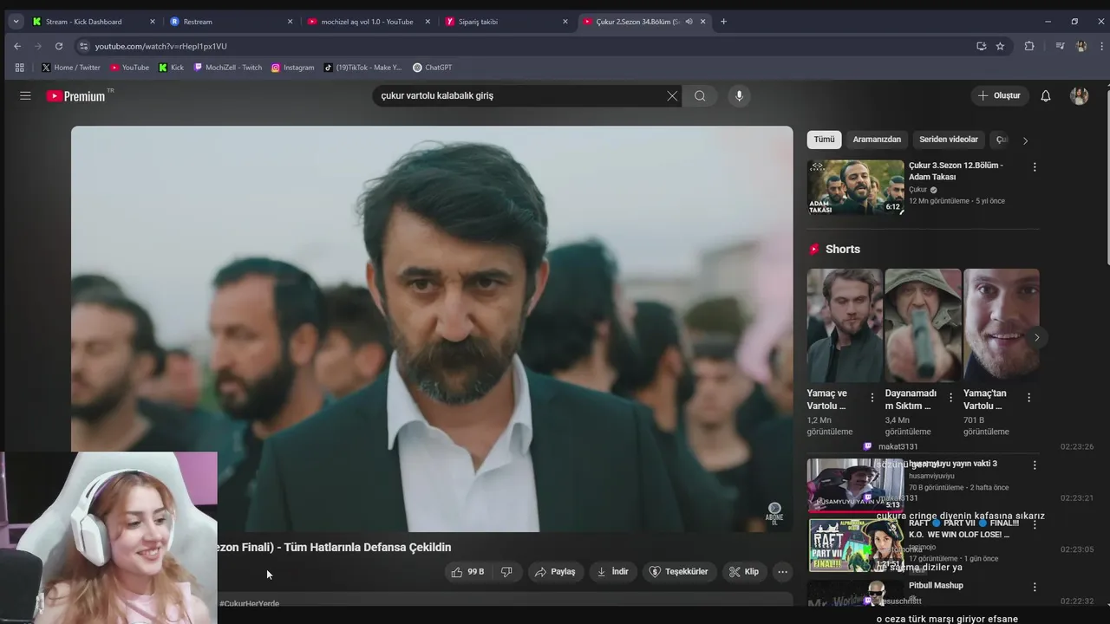Viewport: 1110px width, 624px height.
Task: Open the Chrome profile avatar
Action: [1081, 46]
